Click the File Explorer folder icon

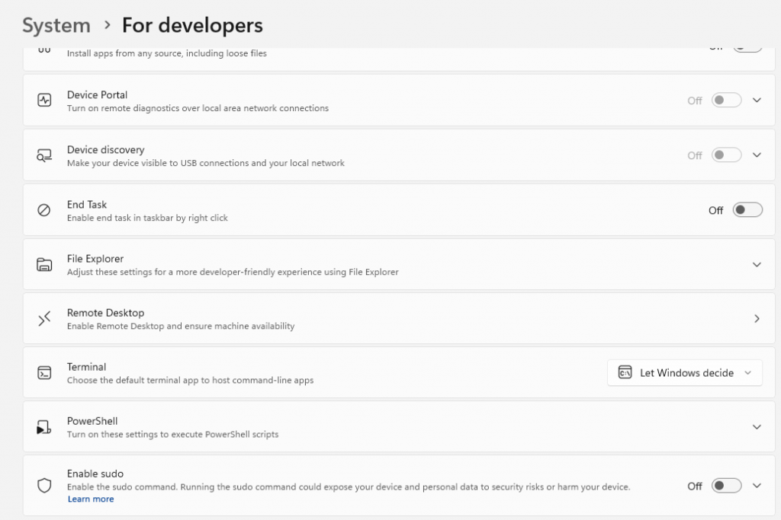(x=44, y=265)
